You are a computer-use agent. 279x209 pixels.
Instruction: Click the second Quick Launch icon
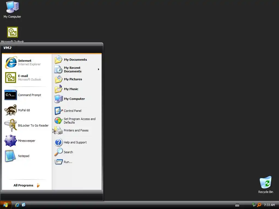click(24, 205)
